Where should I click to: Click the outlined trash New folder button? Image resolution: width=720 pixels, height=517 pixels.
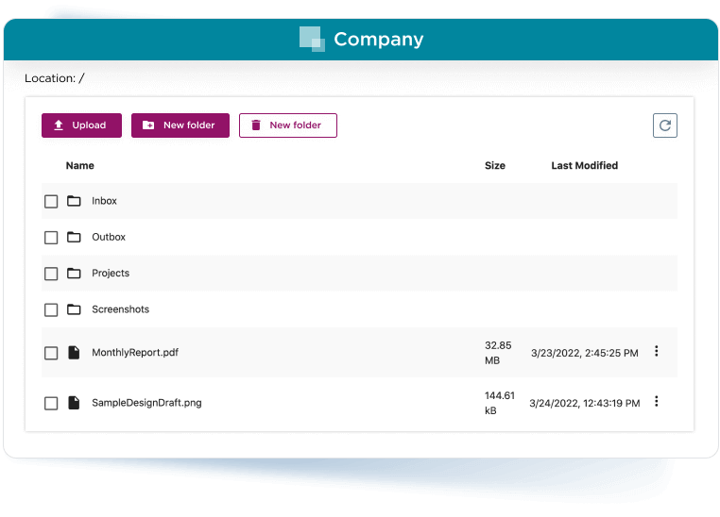(288, 125)
